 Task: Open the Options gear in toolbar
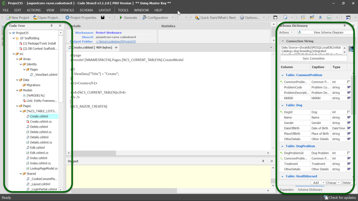pos(242,17)
